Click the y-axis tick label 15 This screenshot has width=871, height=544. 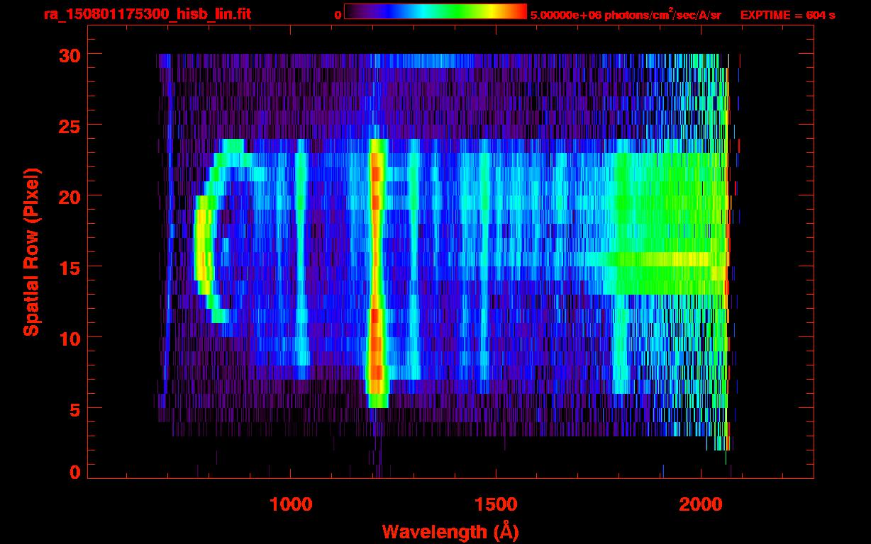coord(70,267)
